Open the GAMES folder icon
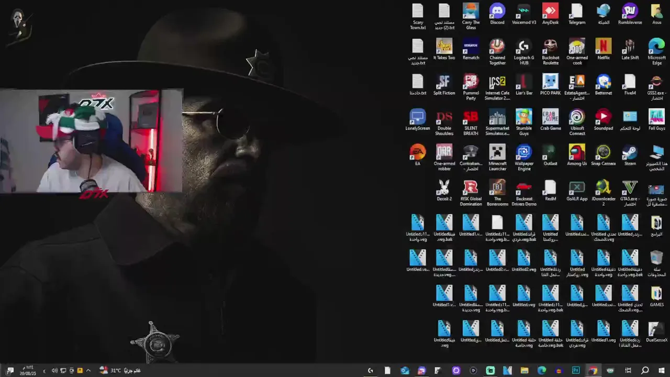 point(656,296)
